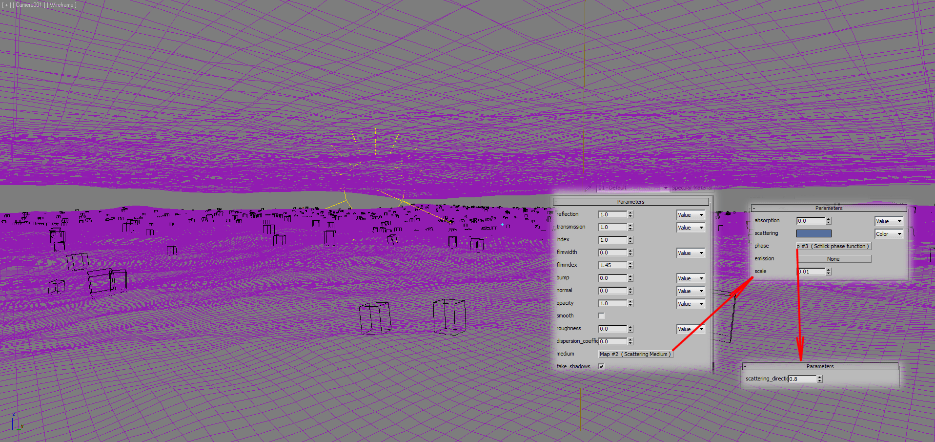Screen dimensions: 935x442
Task: Click the opacity value field
Action: coord(612,303)
